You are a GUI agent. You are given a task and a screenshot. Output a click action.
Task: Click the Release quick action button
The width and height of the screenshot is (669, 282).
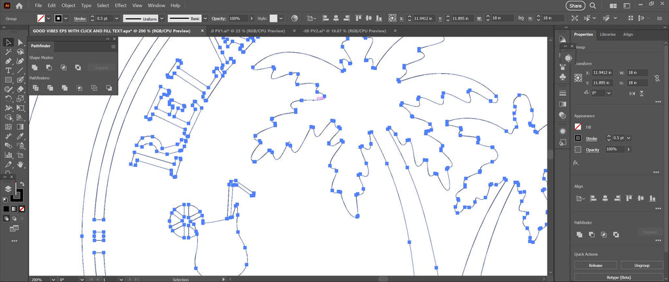[x=595, y=266]
